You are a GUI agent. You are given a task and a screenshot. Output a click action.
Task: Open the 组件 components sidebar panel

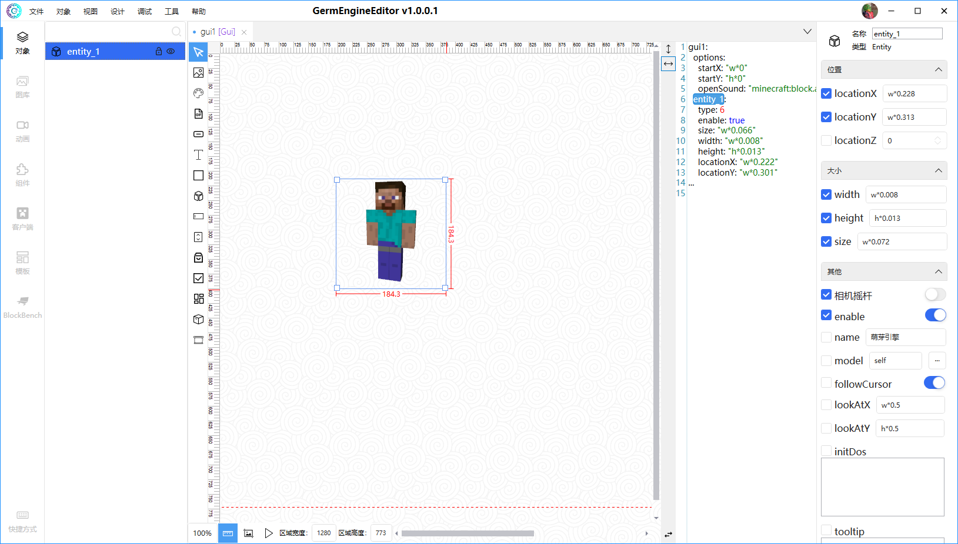[22, 175]
